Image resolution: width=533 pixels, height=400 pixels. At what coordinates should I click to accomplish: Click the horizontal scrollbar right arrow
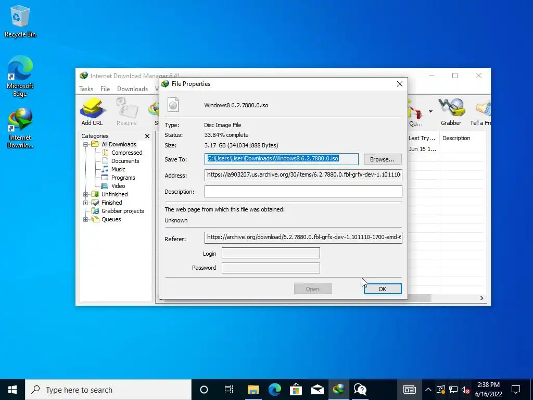click(481, 298)
